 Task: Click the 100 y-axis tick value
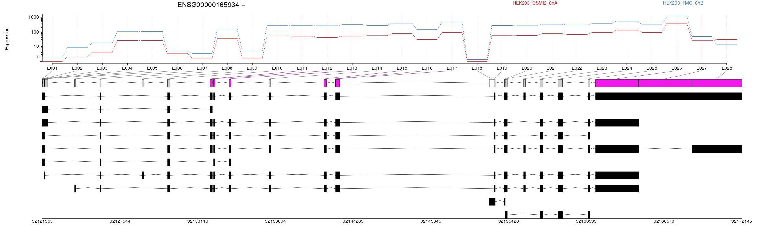(35, 32)
